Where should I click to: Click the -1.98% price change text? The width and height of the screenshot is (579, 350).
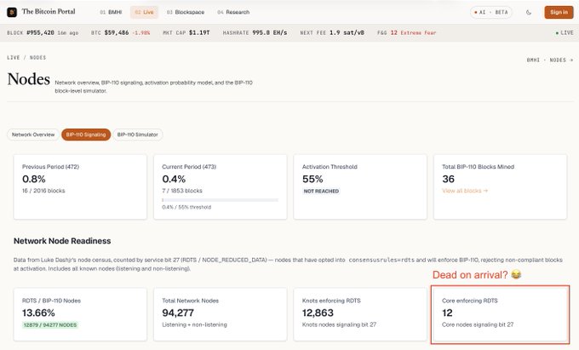(141, 33)
